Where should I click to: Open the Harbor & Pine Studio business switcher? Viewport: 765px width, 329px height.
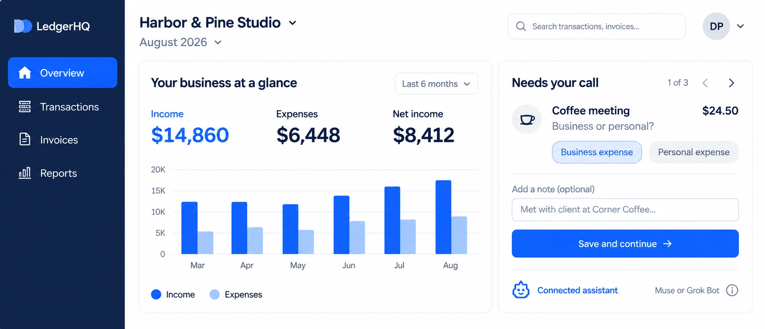tap(218, 23)
